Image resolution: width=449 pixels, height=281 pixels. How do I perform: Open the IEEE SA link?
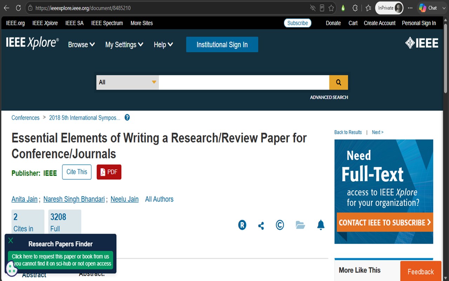[x=74, y=23]
